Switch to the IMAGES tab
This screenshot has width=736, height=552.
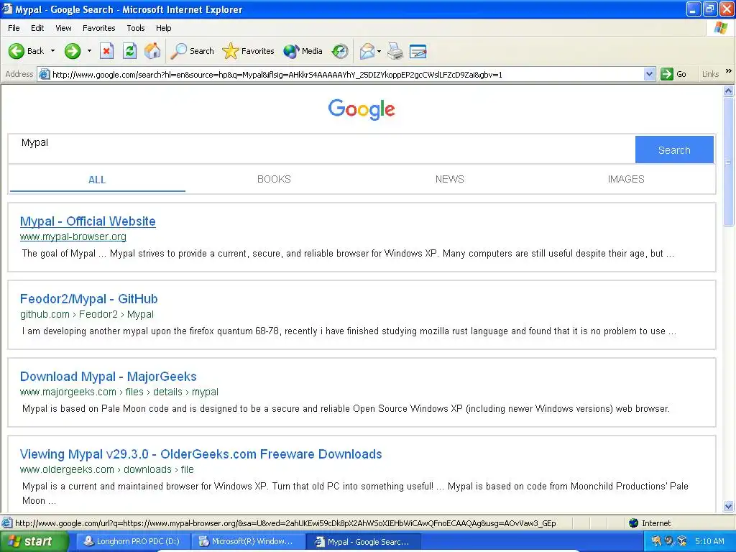pyautogui.click(x=626, y=179)
